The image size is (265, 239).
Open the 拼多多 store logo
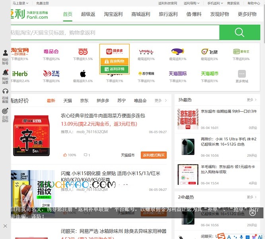pyautogui.click(x=115, y=51)
